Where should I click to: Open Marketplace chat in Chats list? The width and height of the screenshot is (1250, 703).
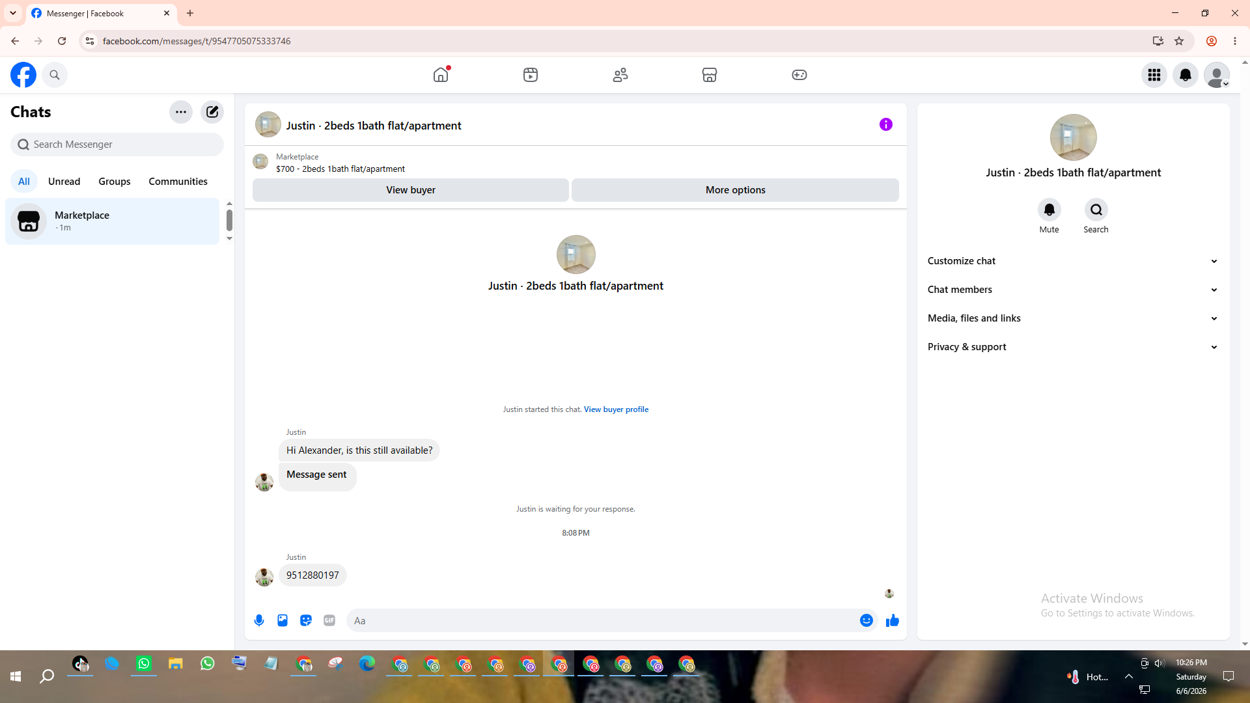[x=113, y=221]
